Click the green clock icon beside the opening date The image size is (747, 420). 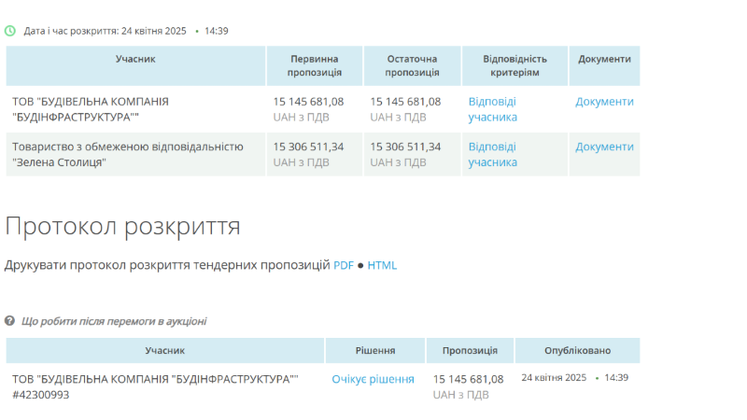point(10,31)
